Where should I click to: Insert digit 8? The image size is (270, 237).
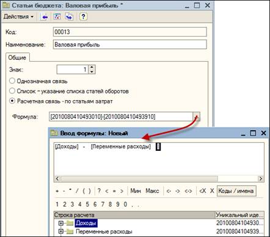[110, 204]
